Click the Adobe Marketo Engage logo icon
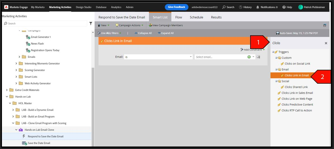334x149 pixels. [6, 7]
